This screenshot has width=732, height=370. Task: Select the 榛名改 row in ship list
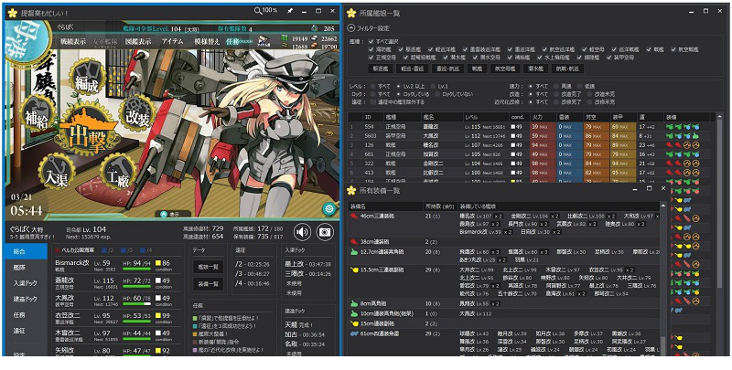coord(532,145)
